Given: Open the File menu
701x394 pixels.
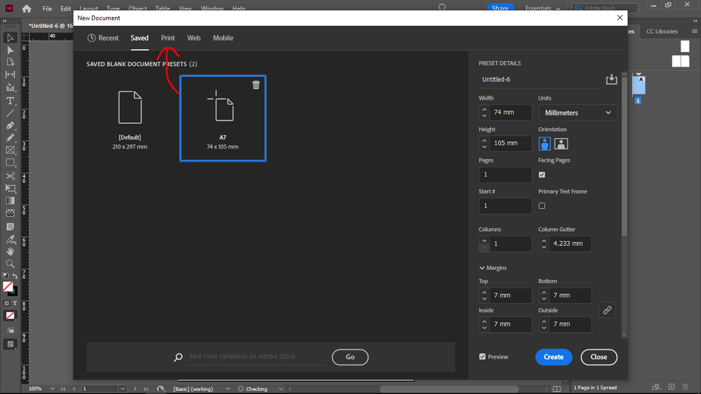Looking at the screenshot, I should click(47, 8).
